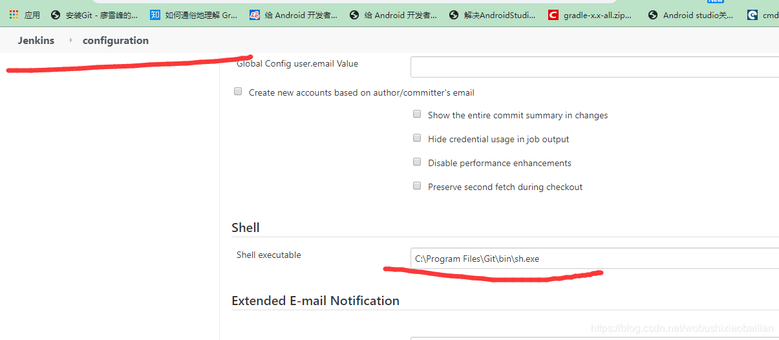
Task: Click the Shell executable path field
Action: point(595,259)
